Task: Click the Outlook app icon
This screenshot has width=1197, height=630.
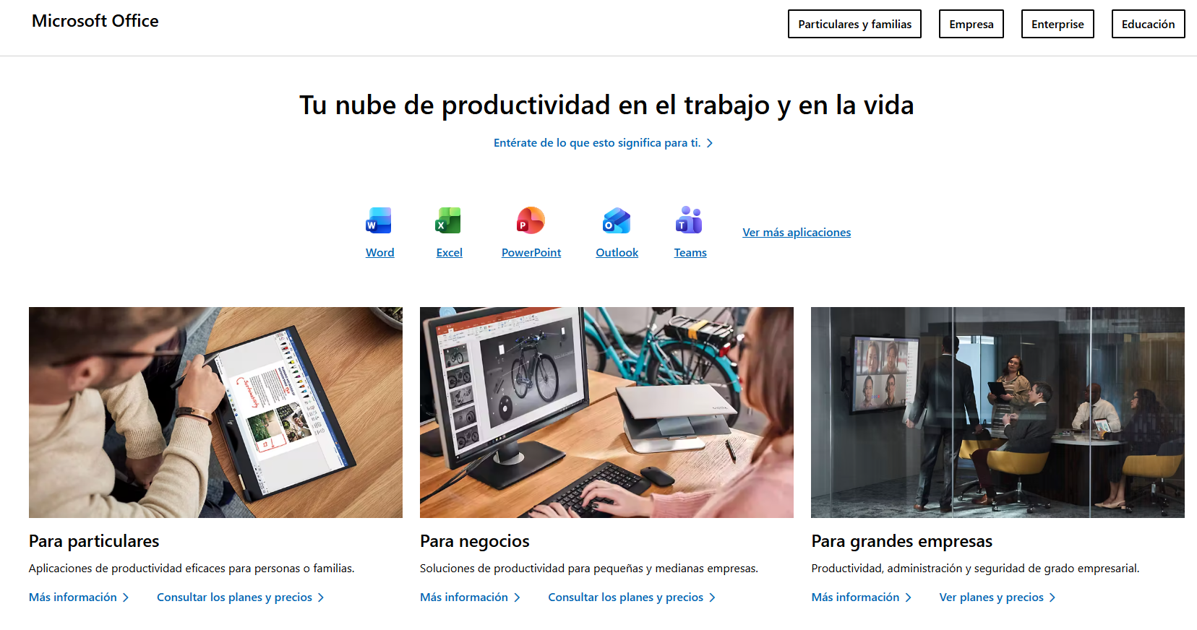Action: click(617, 220)
